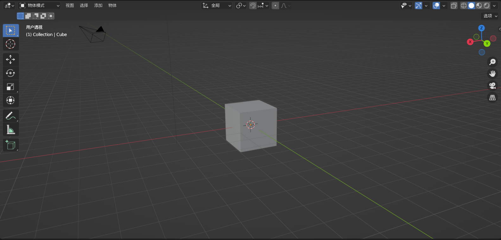Select the camera object wireframe
This screenshot has height=240, width=501.
point(92,34)
